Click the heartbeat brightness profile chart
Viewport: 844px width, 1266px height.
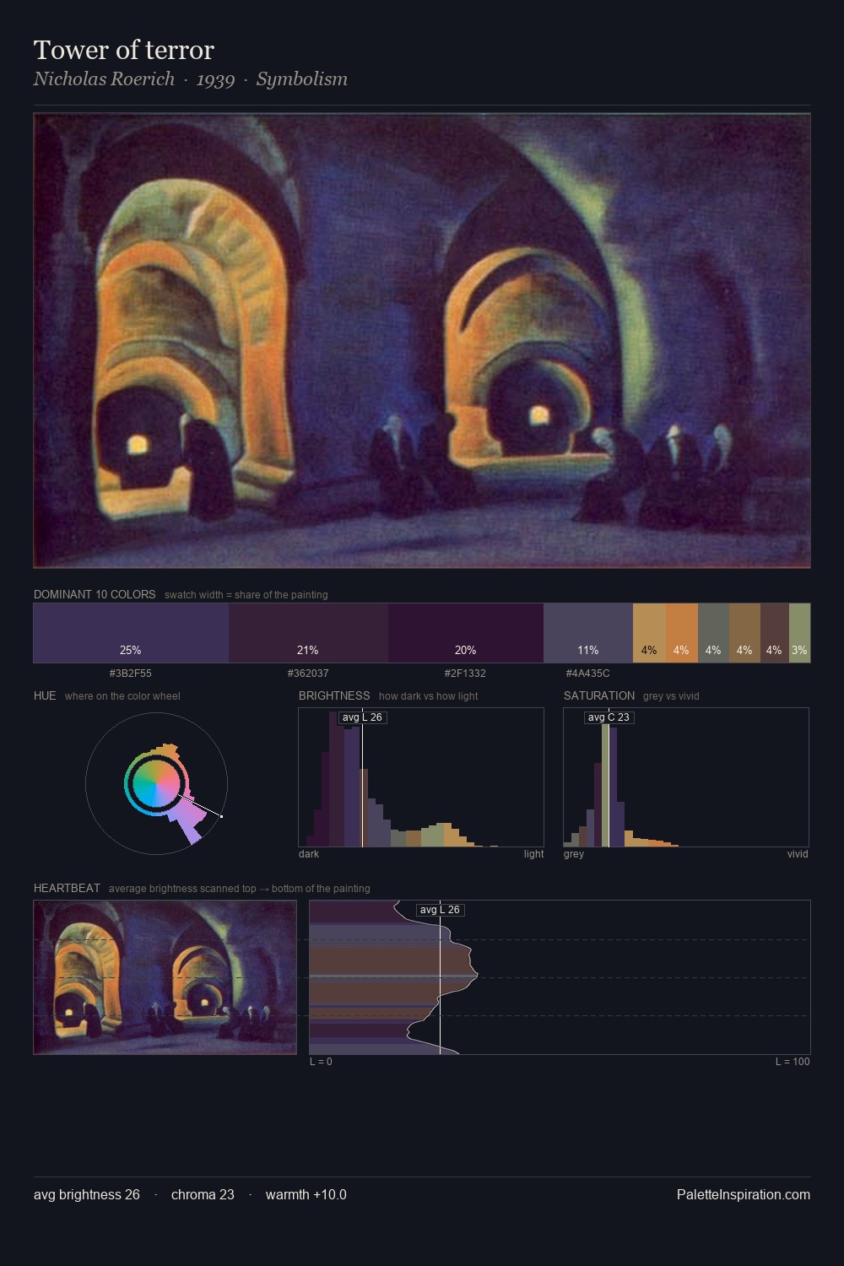pyautogui.click(x=560, y=977)
